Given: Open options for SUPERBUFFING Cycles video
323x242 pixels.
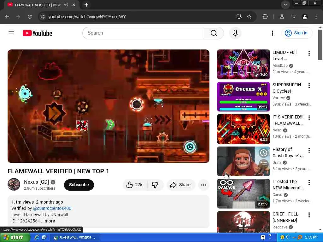Looking at the screenshot, I should click(309, 86).
